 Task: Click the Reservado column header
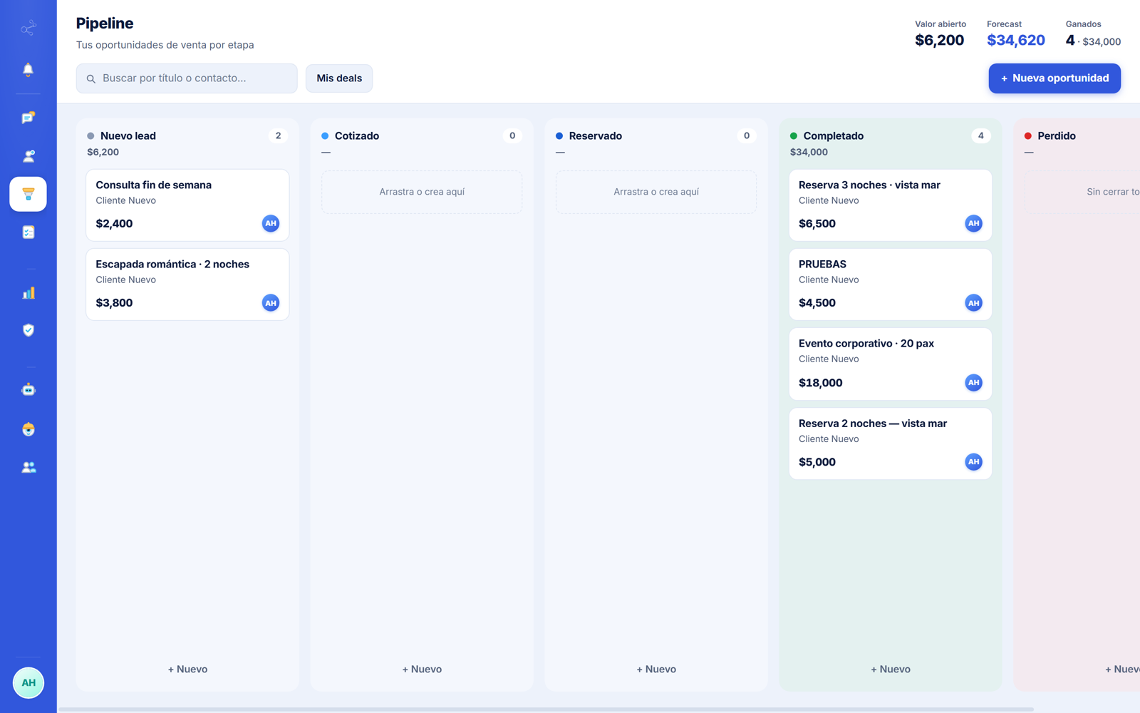pos(596,135)
